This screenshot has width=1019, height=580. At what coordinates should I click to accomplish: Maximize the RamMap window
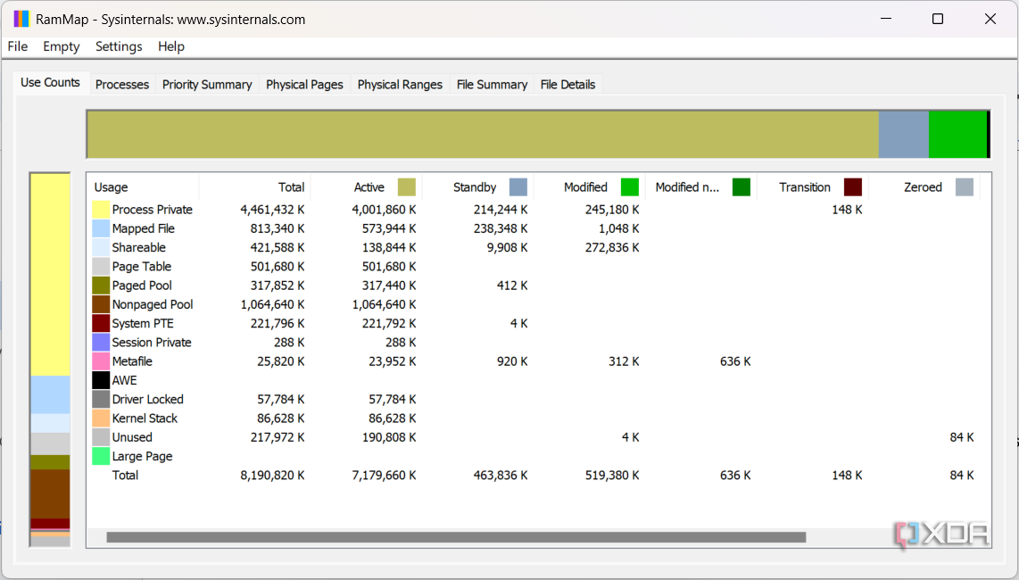point(938,19)
